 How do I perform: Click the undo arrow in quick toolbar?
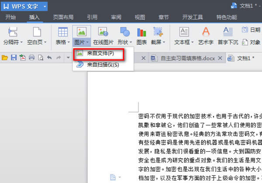[x=49, y=58]
